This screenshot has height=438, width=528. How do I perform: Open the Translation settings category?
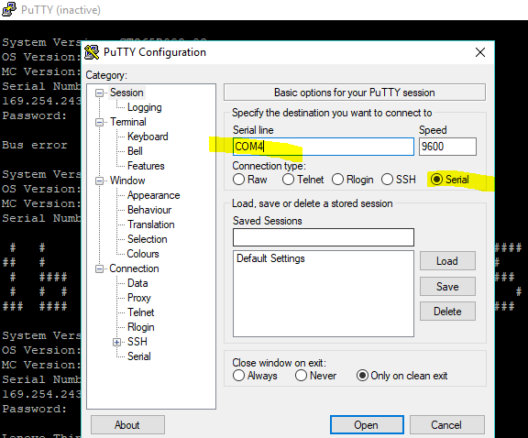151,224
